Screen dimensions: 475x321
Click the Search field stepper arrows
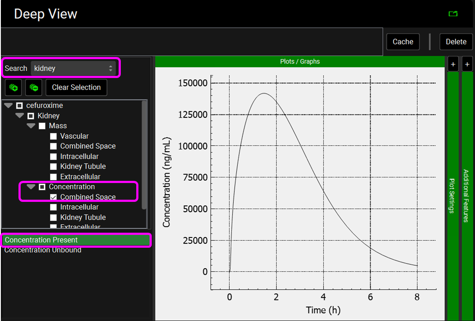110,68
